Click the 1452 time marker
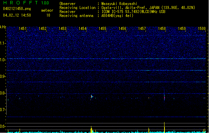This screenshot has width=209, height=133. click(43, 29)
